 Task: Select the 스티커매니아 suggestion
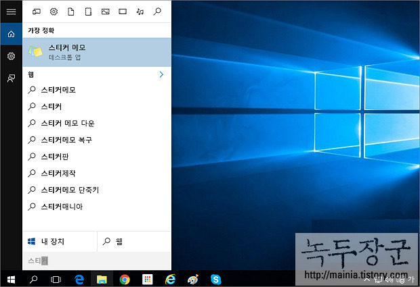(97, 207)
